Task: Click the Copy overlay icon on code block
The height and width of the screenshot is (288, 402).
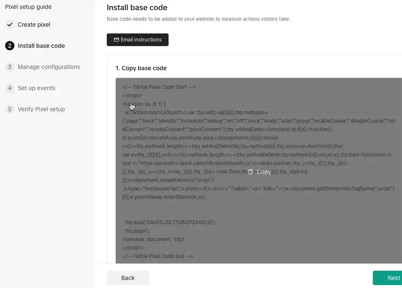Action: pyautogui.click(x=250, y=172)
